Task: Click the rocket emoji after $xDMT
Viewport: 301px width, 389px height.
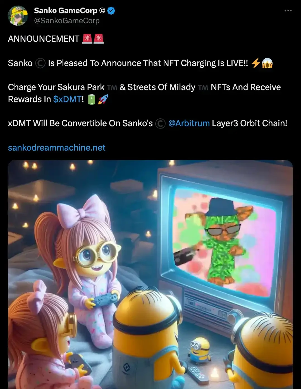Action: click(103, 99)
